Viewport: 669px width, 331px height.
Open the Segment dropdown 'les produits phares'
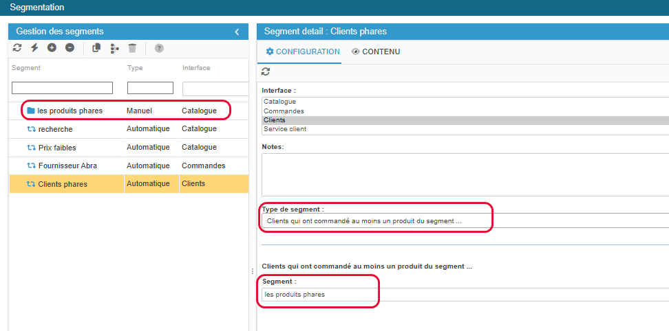click(465, 295)
